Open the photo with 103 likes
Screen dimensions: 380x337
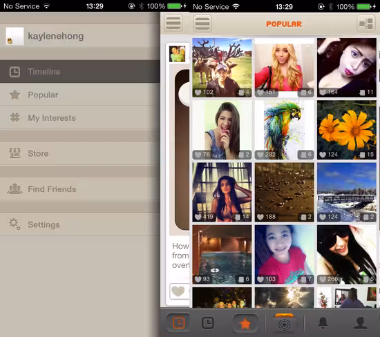[x=284, y=254]
